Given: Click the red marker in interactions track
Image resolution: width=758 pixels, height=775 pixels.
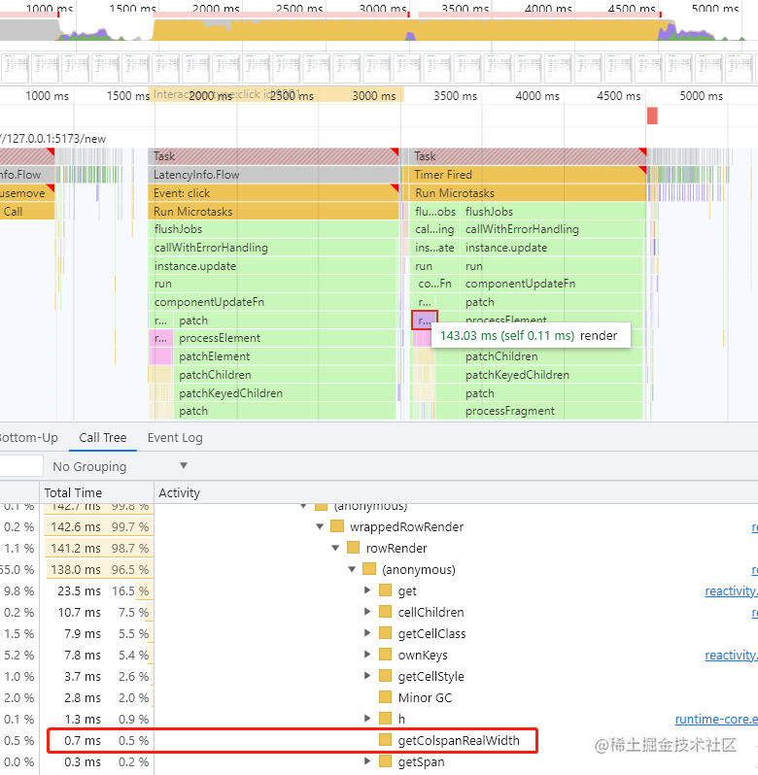Looking at the screenshot, I should [x=652, y=117].
